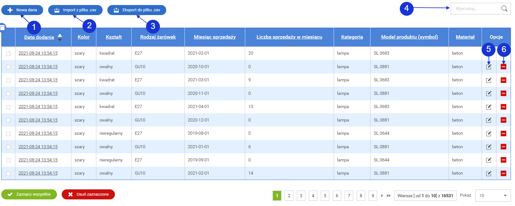Viewport: 515px width, 206px height.
Task: Go to page 5 in pagination
Action: 325,196
